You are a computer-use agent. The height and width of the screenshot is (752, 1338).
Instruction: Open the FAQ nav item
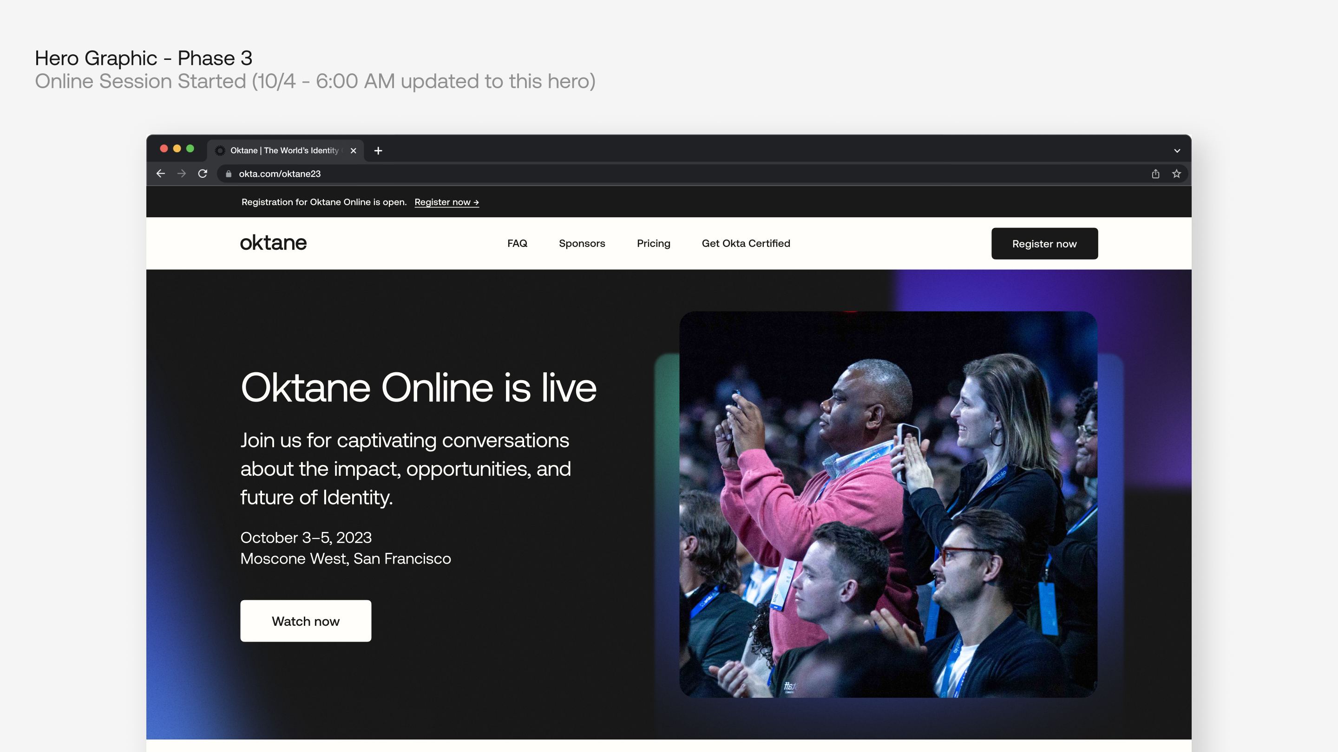point(518,243)
